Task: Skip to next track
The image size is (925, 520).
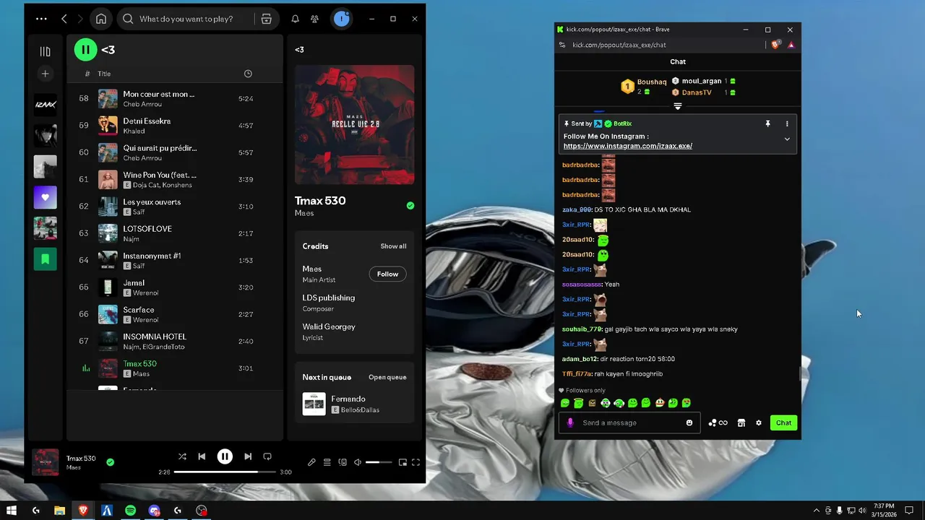Action: [248, 456]
